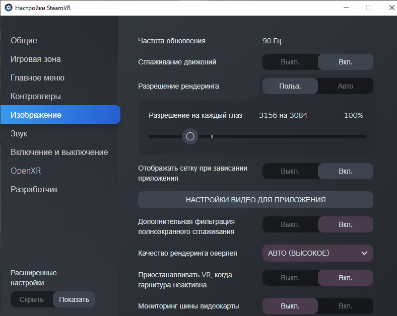Screen dimensions: 397x316
Task: Turn off Сглаживание движений with Выкл.
Action: 290,62
